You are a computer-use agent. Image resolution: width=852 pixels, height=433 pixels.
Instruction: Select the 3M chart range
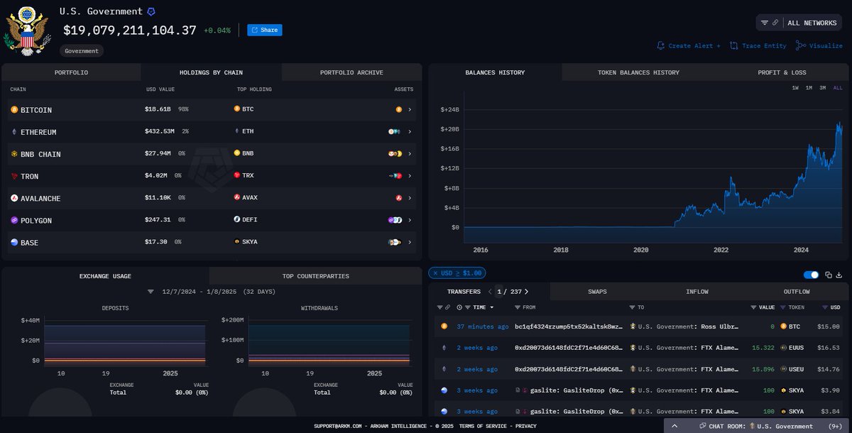(x=822, y=87)
